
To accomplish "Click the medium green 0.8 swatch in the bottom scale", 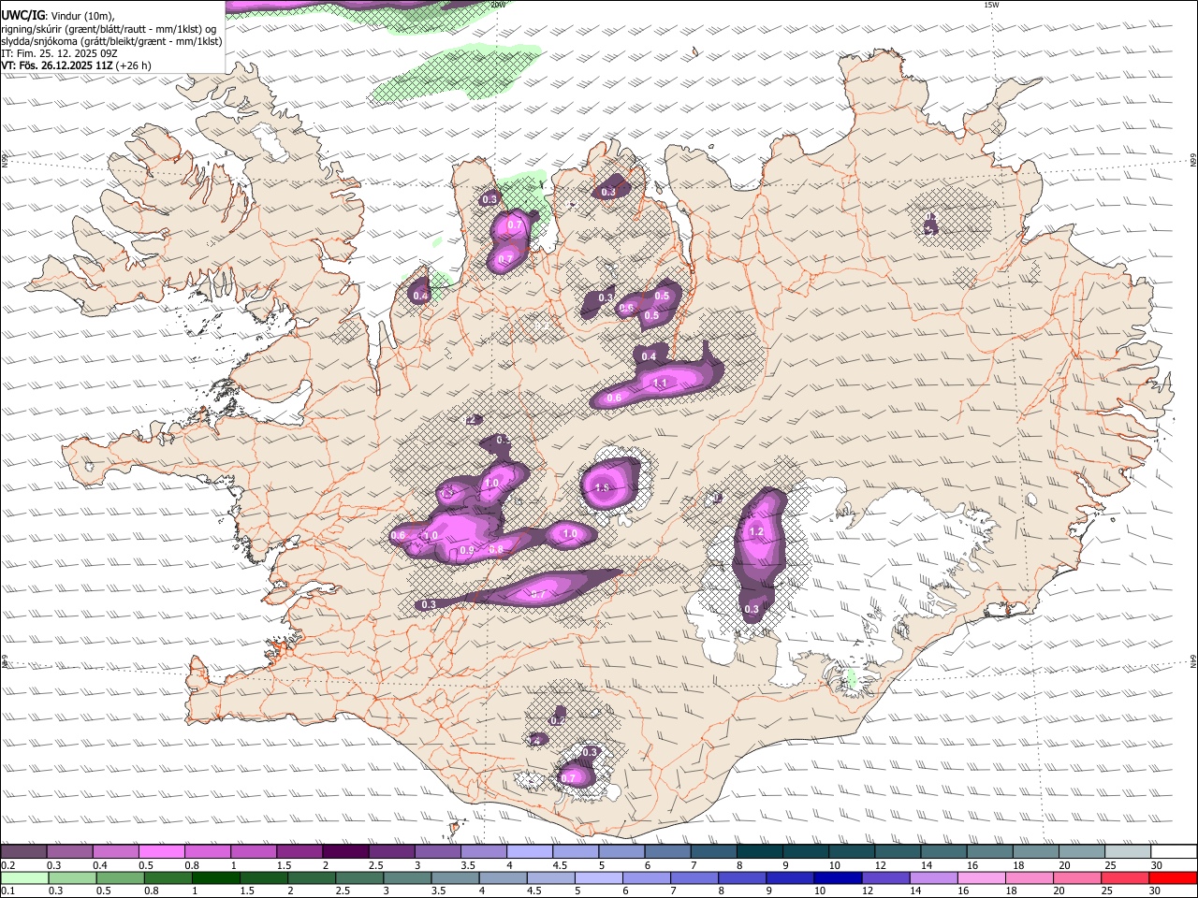I will coord(168,877).
